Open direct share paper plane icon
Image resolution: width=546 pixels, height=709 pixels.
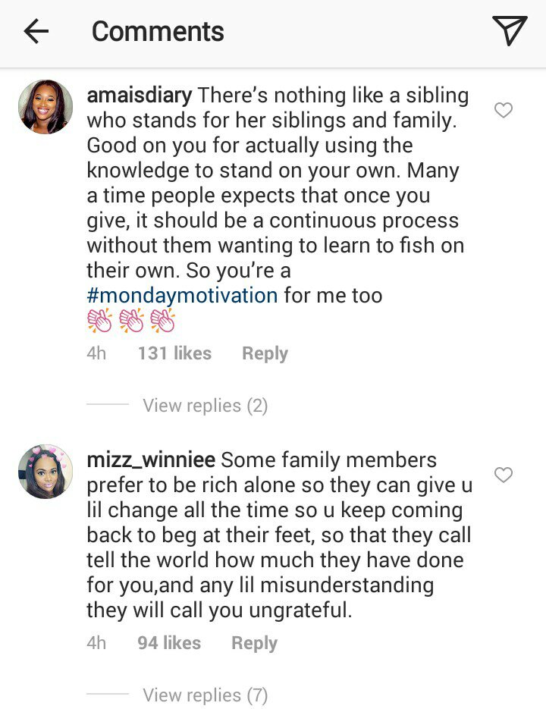pyautogui.click(x=509, y=31)
